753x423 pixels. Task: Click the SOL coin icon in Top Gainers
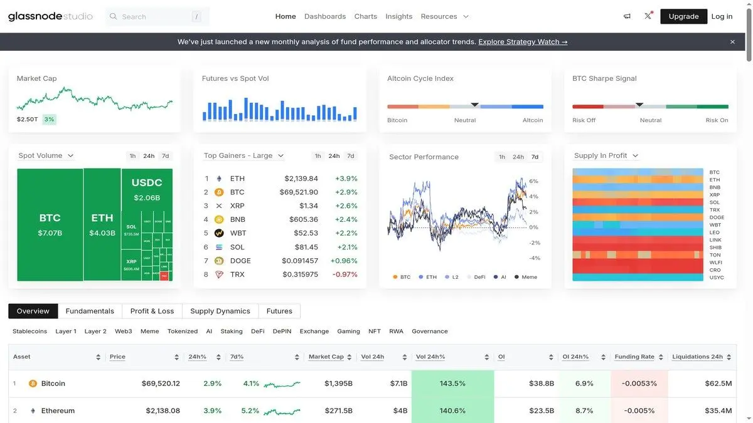point(219,247)
